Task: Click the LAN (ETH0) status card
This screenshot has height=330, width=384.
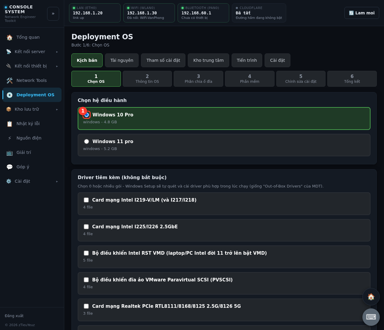Action: point(95,13)
